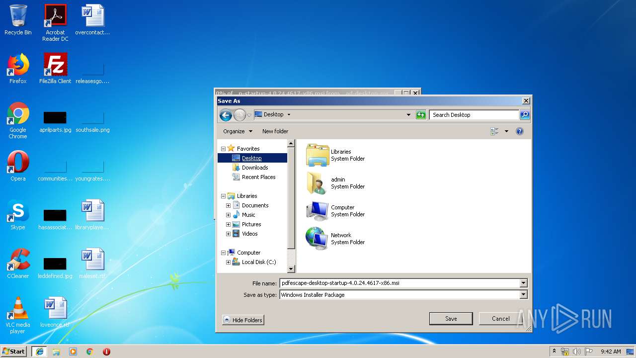The width and height of the screenshot is (636, 358).
Task: Select the Libraries system folder icon
Action: click(x=318, y=155)
